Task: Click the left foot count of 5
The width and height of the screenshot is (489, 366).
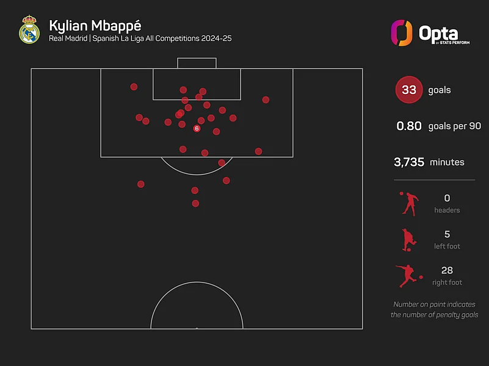Action: tap(447, 234)
